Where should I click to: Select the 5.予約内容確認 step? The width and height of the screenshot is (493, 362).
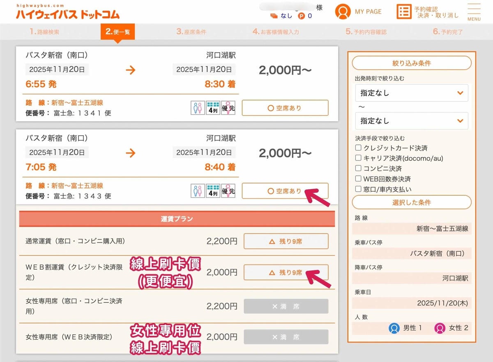pyautogui.click(x=366, y=32)
